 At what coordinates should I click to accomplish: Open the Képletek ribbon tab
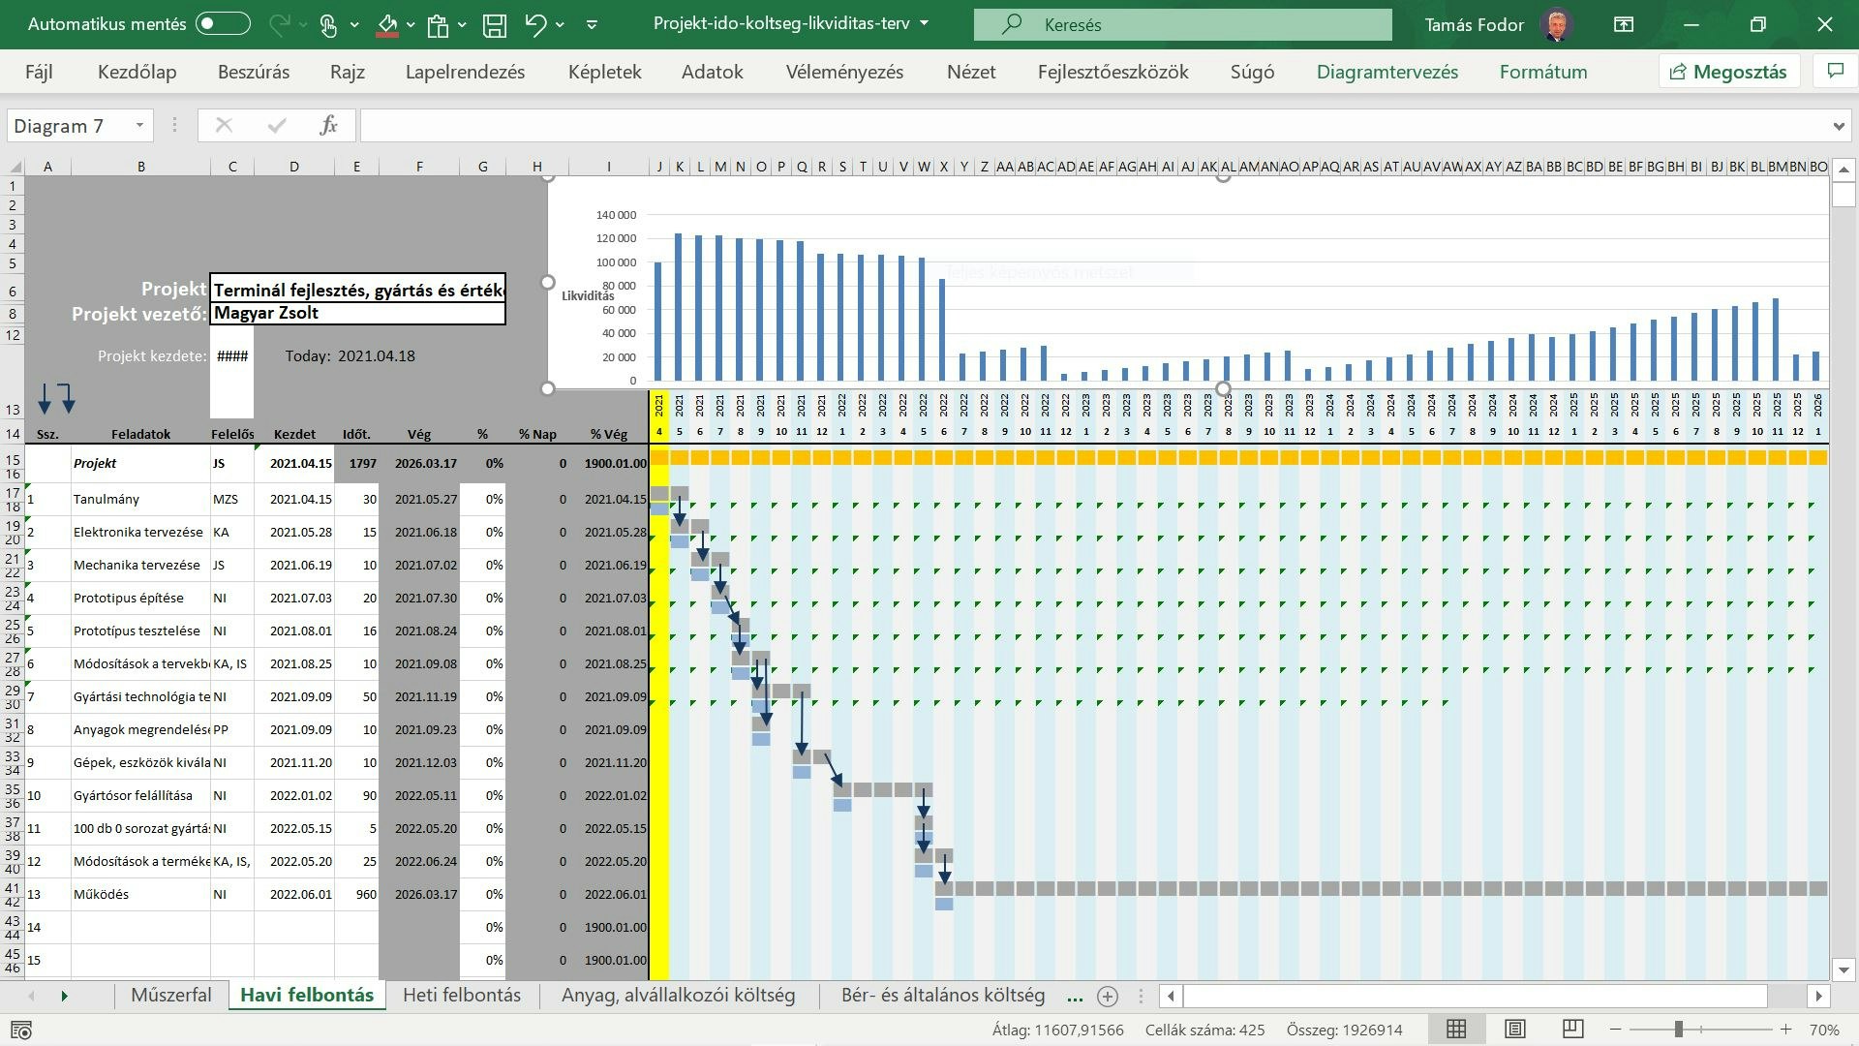click(605, 72)
